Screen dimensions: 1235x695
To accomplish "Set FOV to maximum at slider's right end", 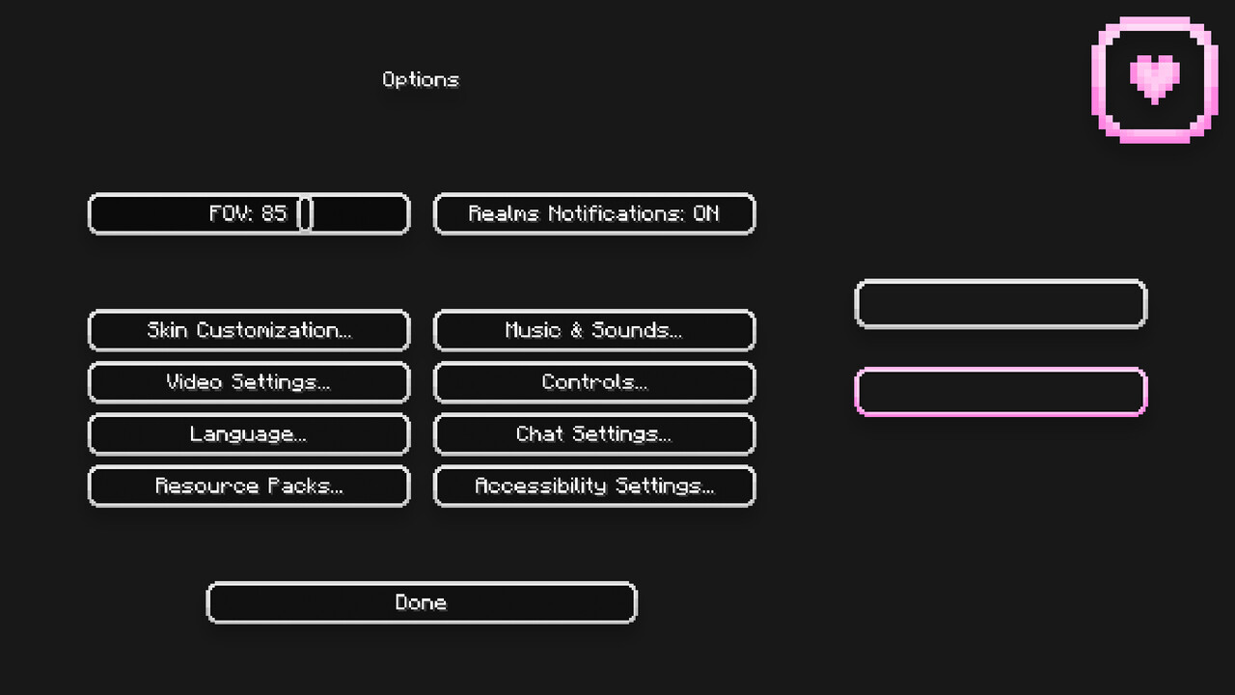I will 402,214.
